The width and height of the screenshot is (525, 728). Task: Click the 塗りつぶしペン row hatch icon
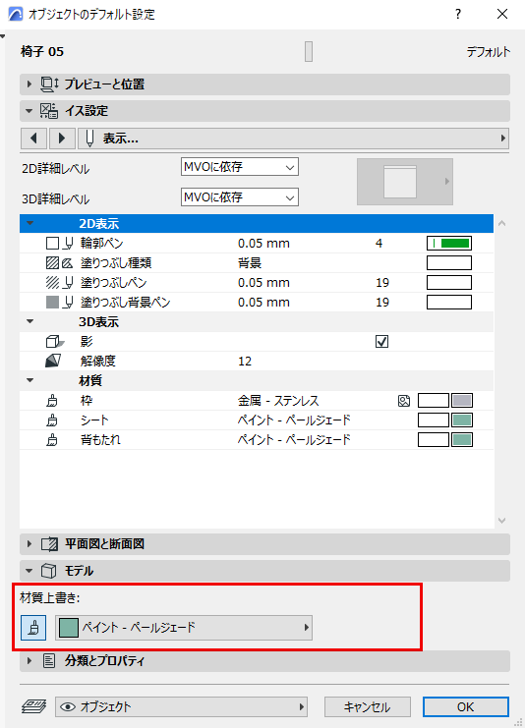tap(53, 282)
